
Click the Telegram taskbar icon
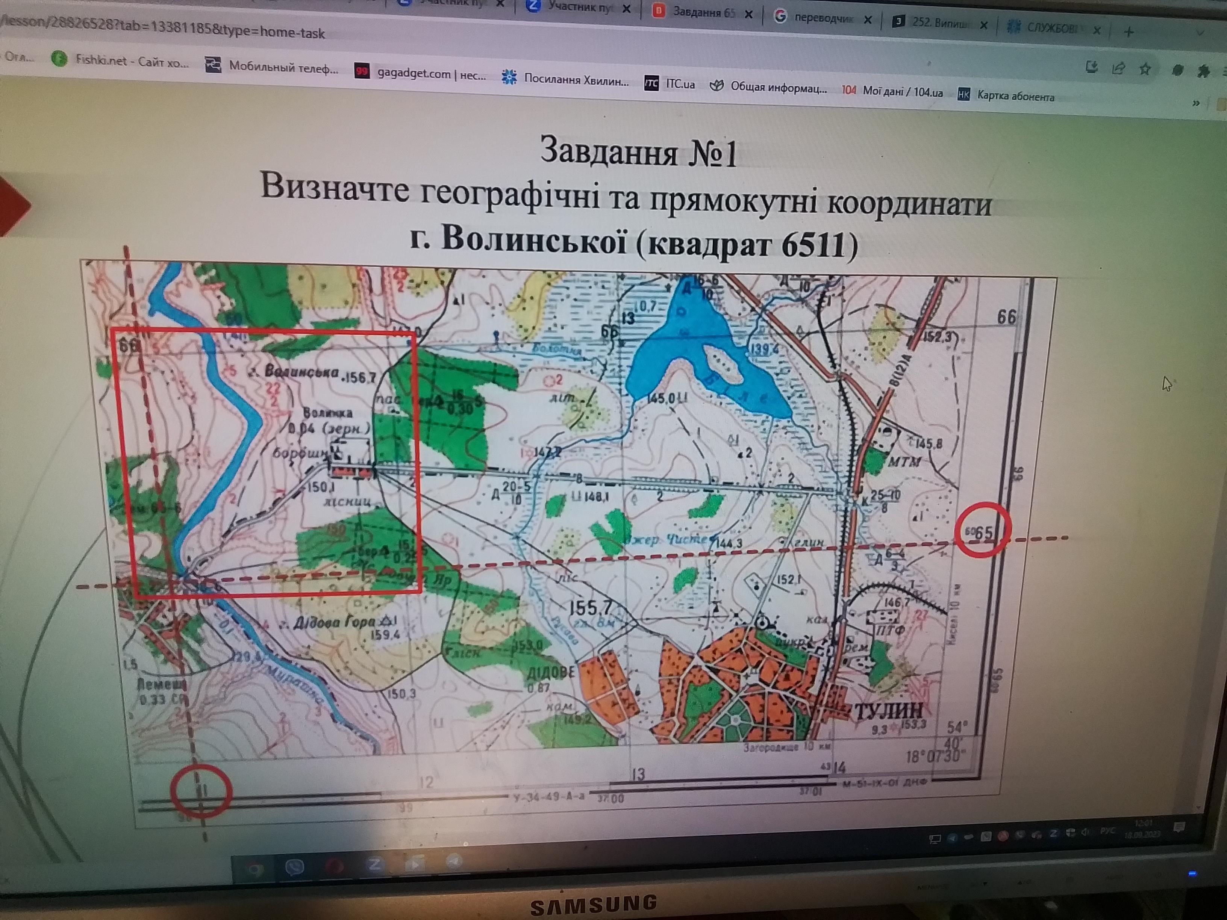pyautogui.click(x=454, y=861)
